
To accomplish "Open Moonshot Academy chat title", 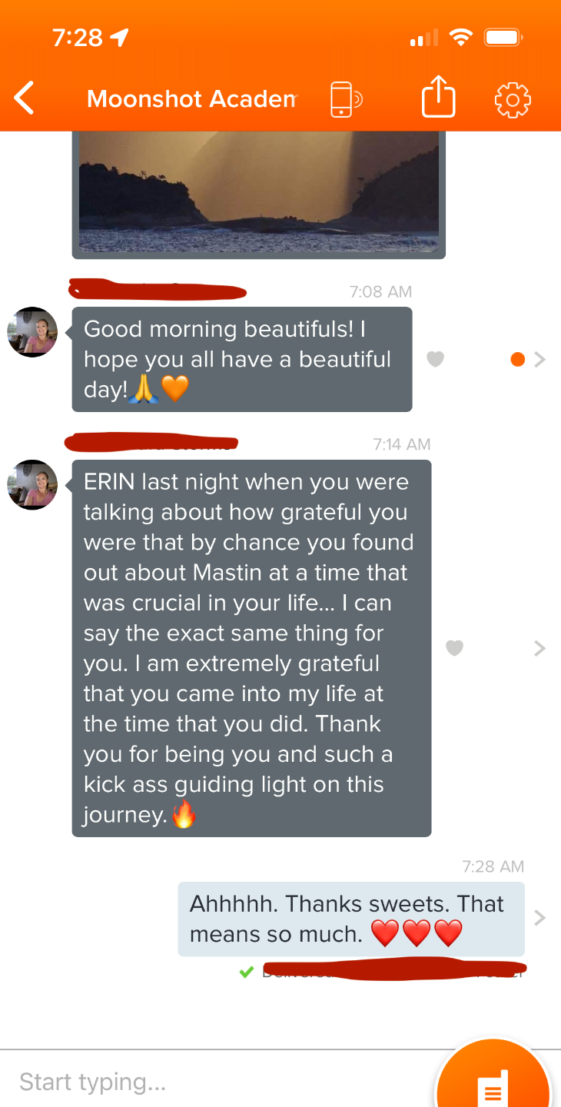I will 192,99.
